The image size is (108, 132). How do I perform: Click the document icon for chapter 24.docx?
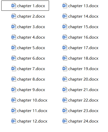click(x=65, y=121)
